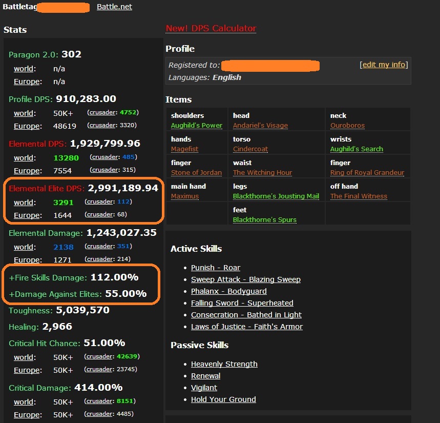The height and width of the screenshot is (423, 440).
Task: Select the Toughness value 5,039,570
Action: [83, 310]
